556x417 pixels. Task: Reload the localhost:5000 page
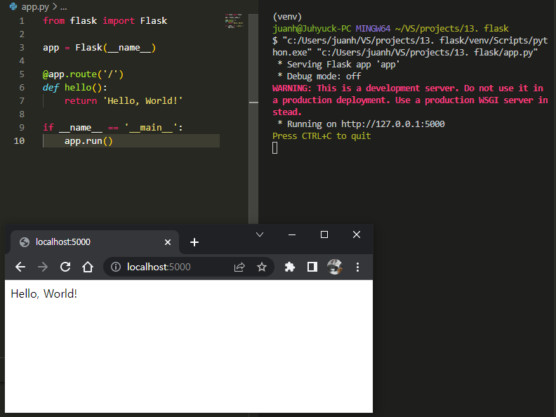[x=65, y=267]
